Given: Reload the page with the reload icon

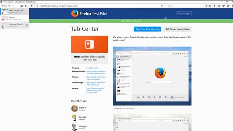Looking at the screenshot, I should (162, 6).
